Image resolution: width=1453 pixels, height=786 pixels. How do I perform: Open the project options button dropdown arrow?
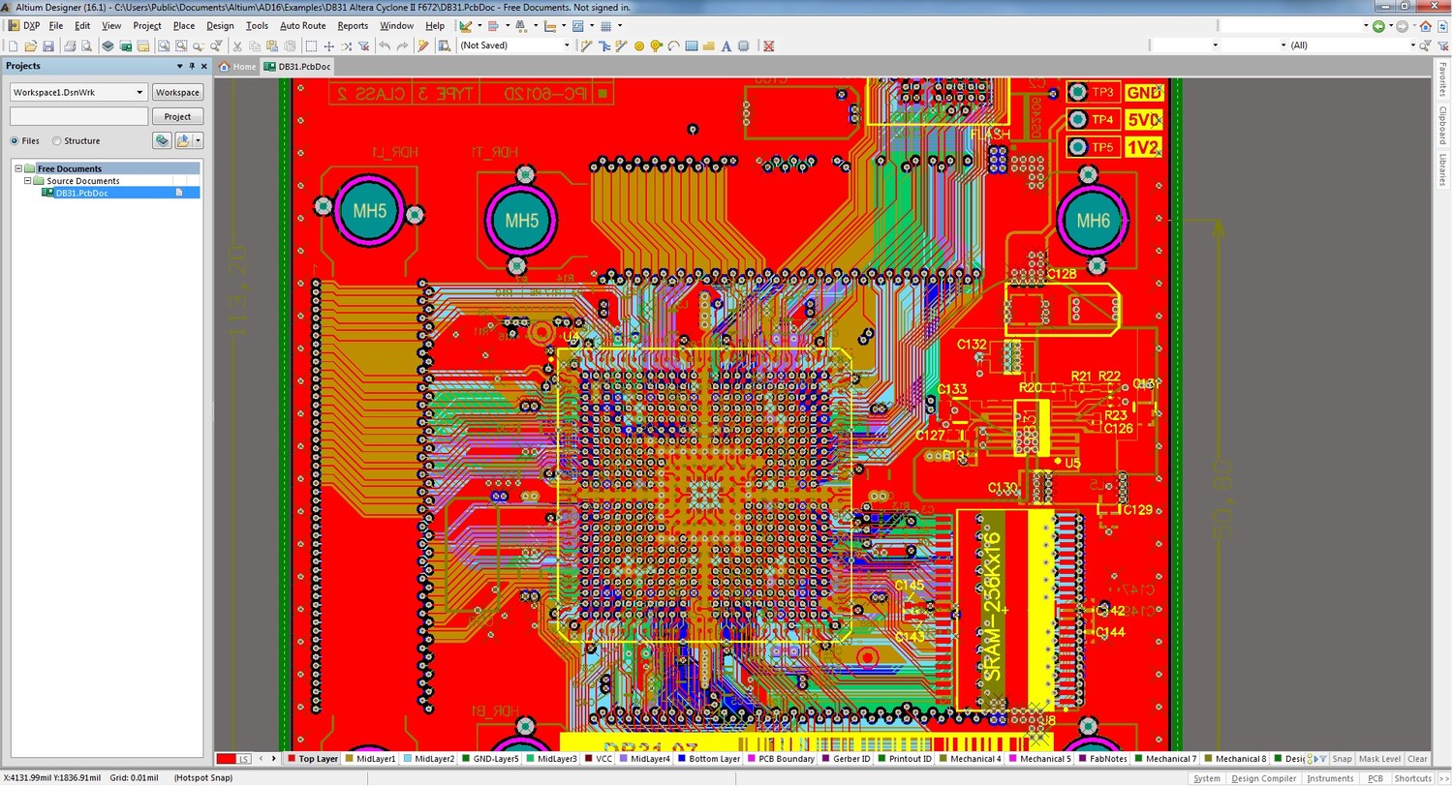click(198, 140)
